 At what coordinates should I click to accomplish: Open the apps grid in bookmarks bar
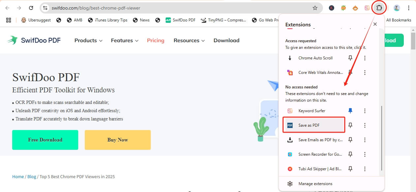(x=9, y=20)
